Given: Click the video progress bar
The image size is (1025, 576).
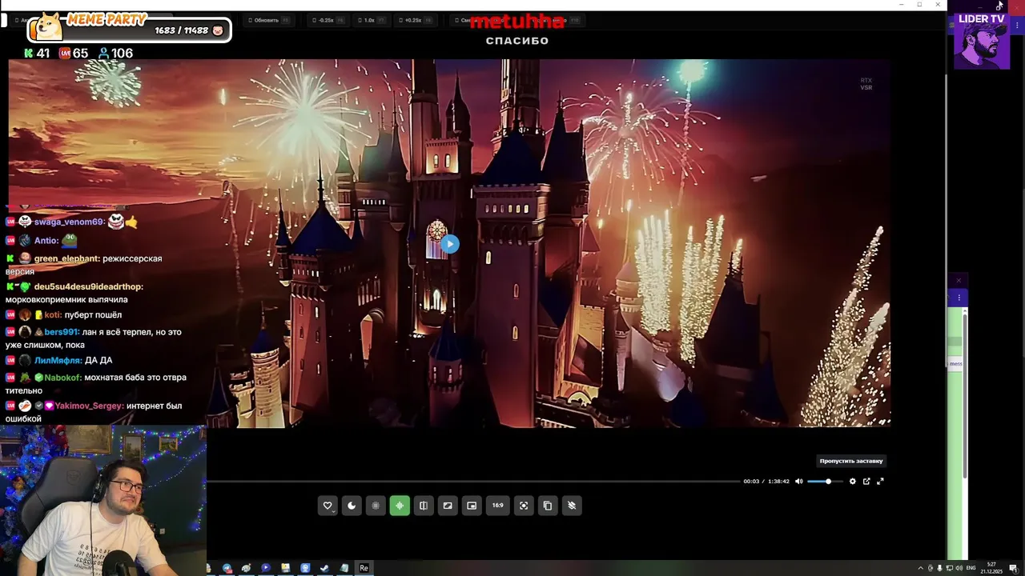Looking at the screenshot, I should 473,482.
